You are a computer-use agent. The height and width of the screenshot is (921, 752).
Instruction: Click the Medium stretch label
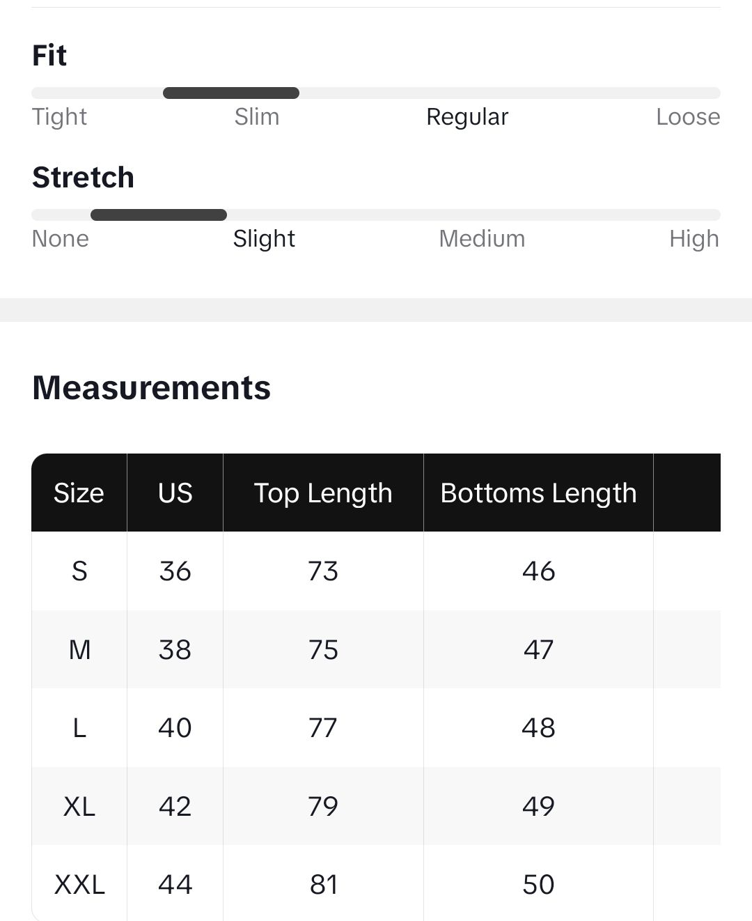(482, 239)
